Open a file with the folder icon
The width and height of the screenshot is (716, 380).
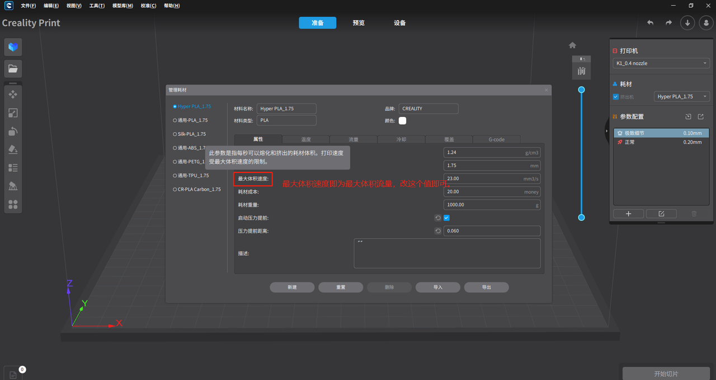(x=13, y=69)
